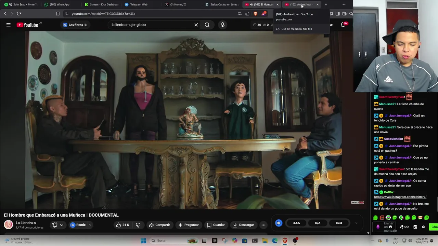The height and width of the screenshot is (246, 438).
Task: Click the 3.5% vidIQ stat pill
Action: coord(296,223)
